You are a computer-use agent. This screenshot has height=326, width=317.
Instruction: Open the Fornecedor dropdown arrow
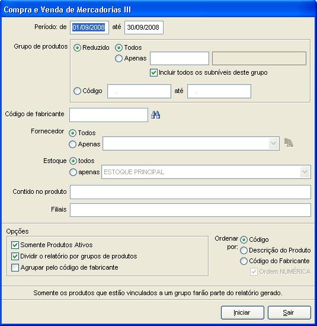pyautogui.click(x=273, y=143)
